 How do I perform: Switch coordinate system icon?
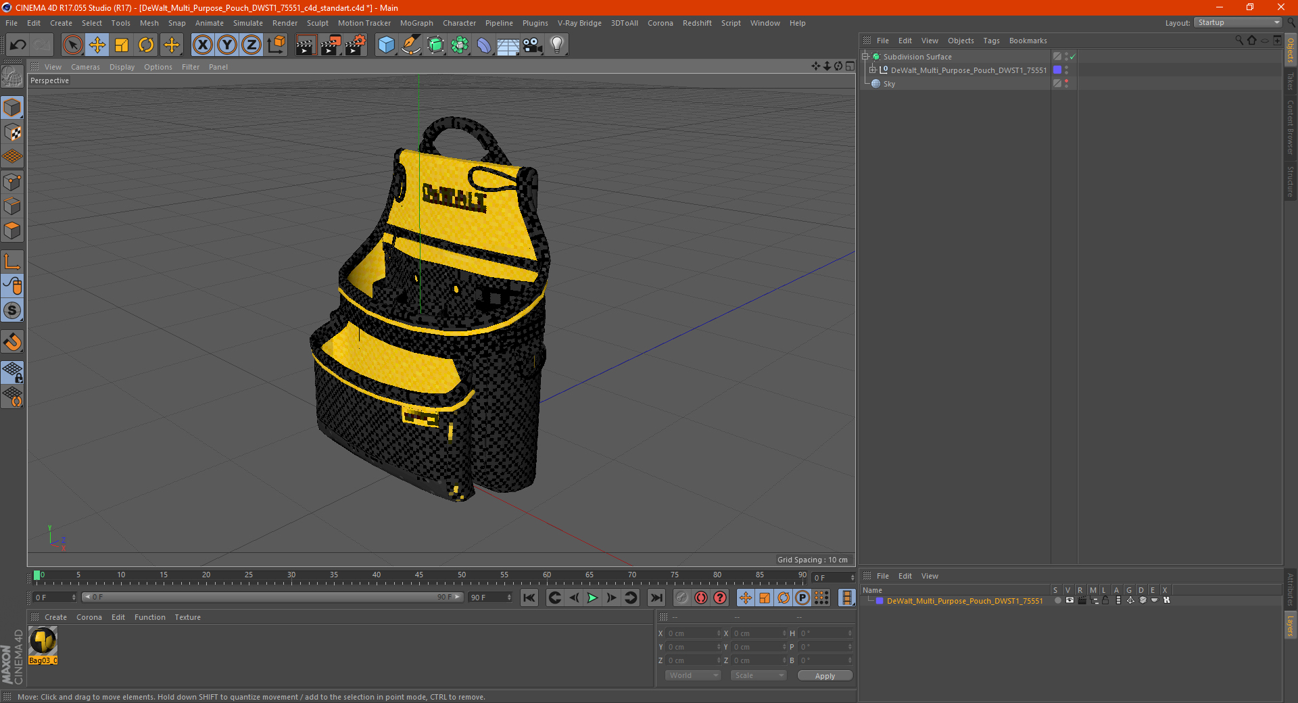click(x=276, y=45)
